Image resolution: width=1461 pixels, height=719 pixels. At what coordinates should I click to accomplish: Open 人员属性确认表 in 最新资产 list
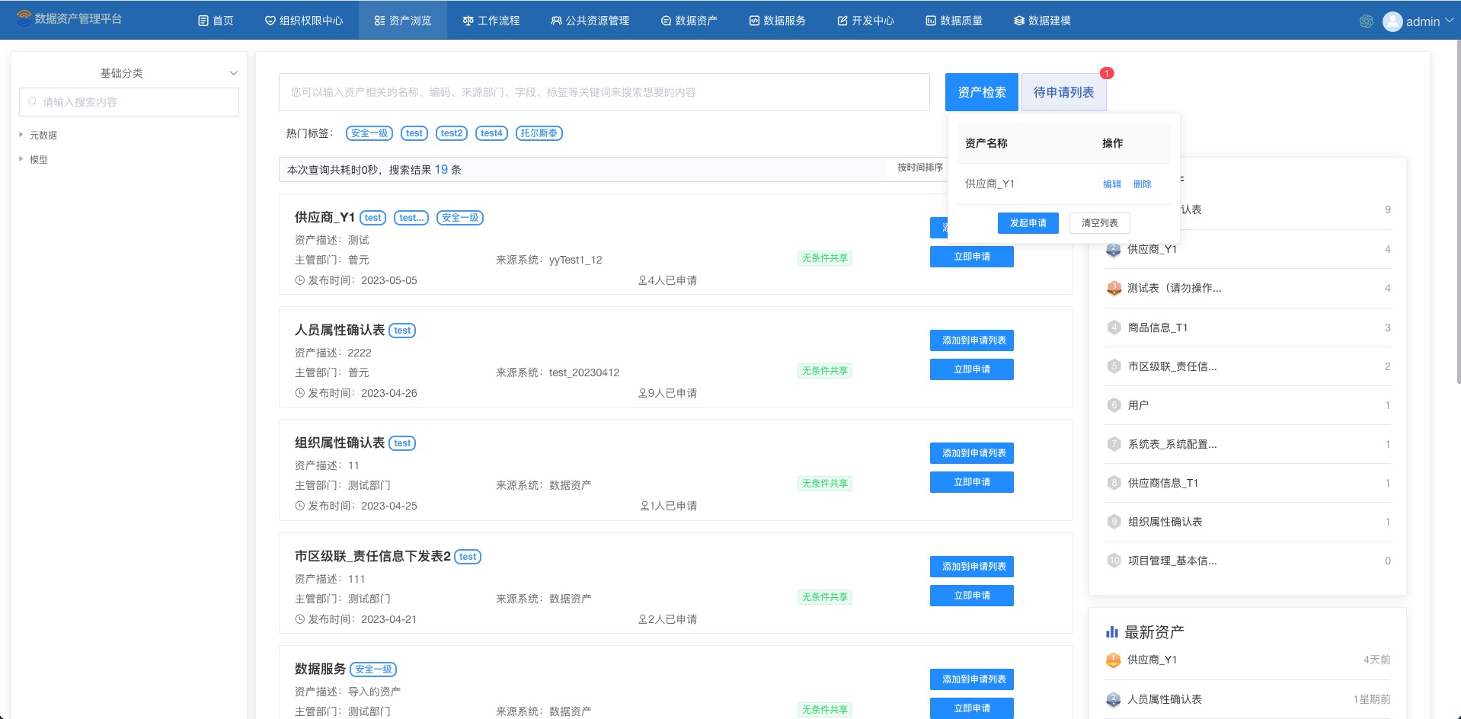click(1165, 699)
